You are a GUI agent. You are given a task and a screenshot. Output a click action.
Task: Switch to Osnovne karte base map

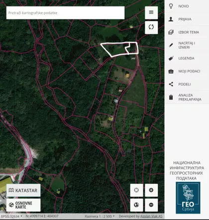(x=23, y=205)
